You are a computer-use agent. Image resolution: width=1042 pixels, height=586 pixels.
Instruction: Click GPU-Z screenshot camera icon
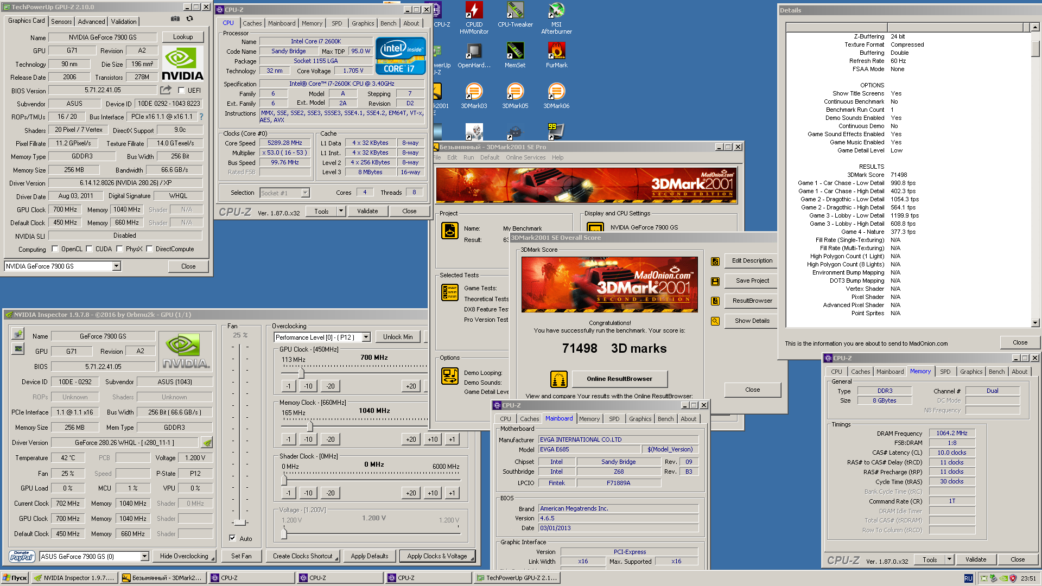tap(175, 19)
